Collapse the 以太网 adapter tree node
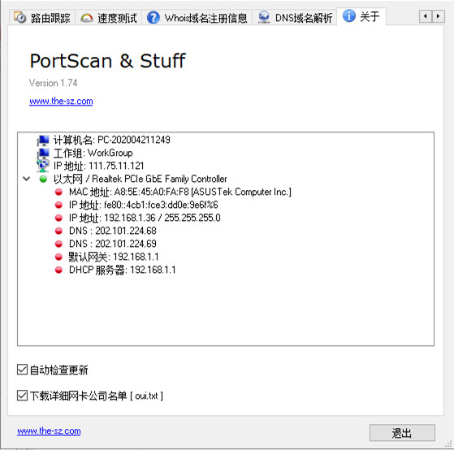This screenshot has width=454, height=450. [26, 179]
